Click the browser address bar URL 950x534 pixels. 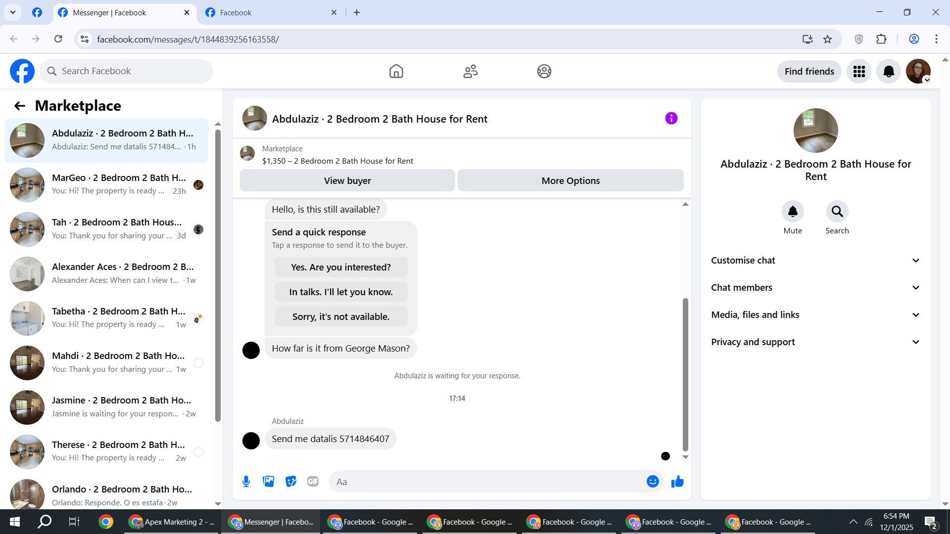[x=188, y=39]
